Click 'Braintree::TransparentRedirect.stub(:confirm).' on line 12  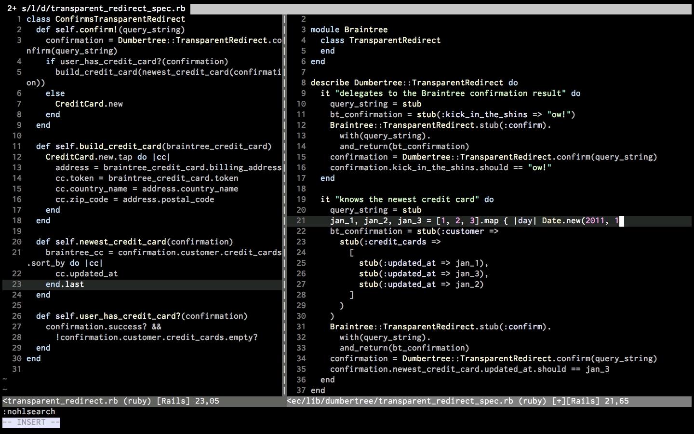(441, 125)
